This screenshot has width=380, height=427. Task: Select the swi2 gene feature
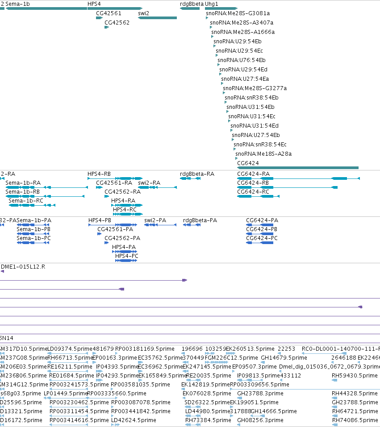157,18
